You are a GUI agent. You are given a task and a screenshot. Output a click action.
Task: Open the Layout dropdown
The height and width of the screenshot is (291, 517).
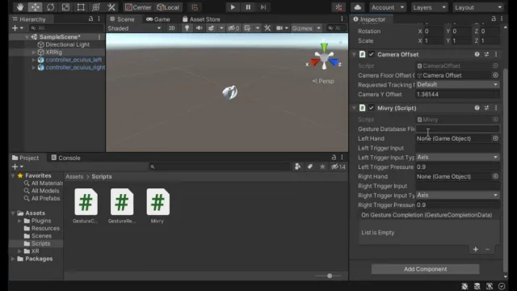pyautogui.click(x=477, y=7)
